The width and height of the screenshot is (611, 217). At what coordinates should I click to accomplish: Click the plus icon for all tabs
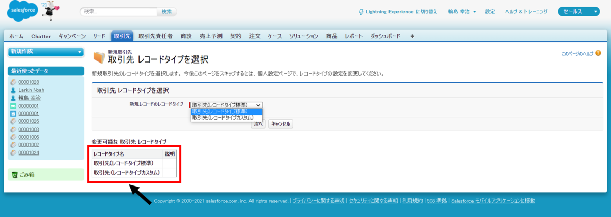coord(412,36)
